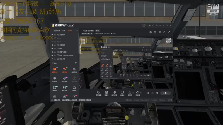The width and height of the screenshot is (223, 125).
Task: Toggle the preview eye icon in bottom toolbar
Action: coord(152,93)
